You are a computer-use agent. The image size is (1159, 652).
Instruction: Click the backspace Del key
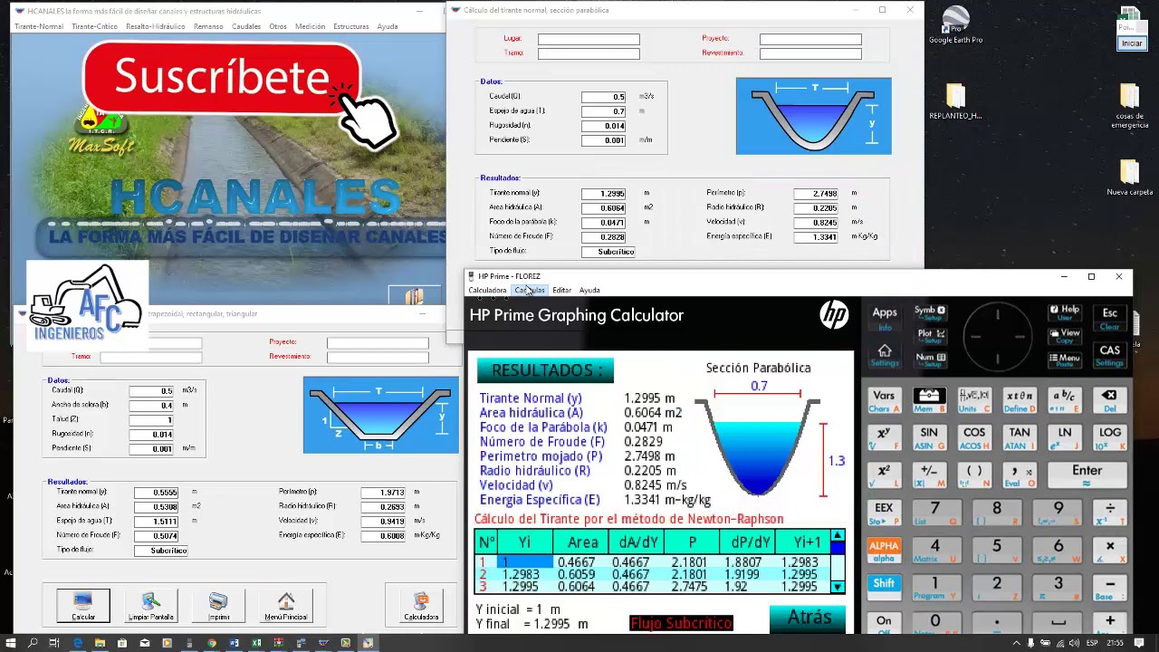pos(1109,399)
